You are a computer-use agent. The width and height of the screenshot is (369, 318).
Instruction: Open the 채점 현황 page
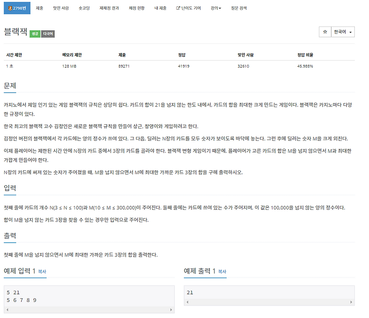pyautogui.click(x=137, y=7)
